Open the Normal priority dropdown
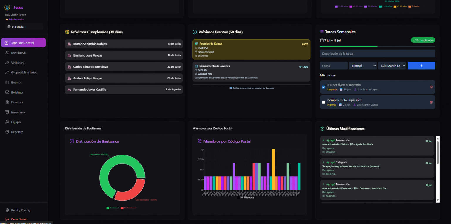 (x=363, y=66)
